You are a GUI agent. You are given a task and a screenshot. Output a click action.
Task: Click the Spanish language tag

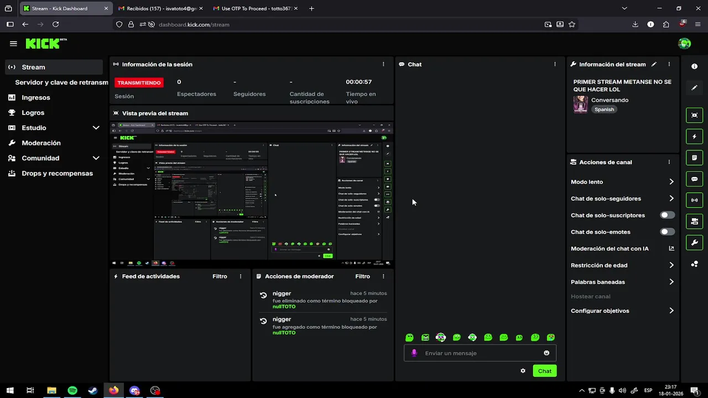pyautogui.click(x=604, y=109)
